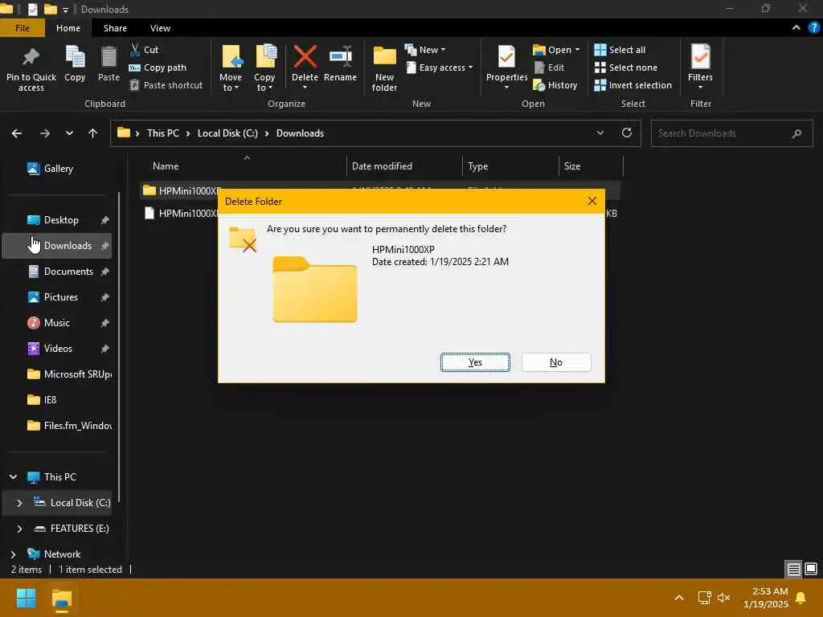Expand address bar history dropdown
The image size is (823, 617).
point(600,133)
